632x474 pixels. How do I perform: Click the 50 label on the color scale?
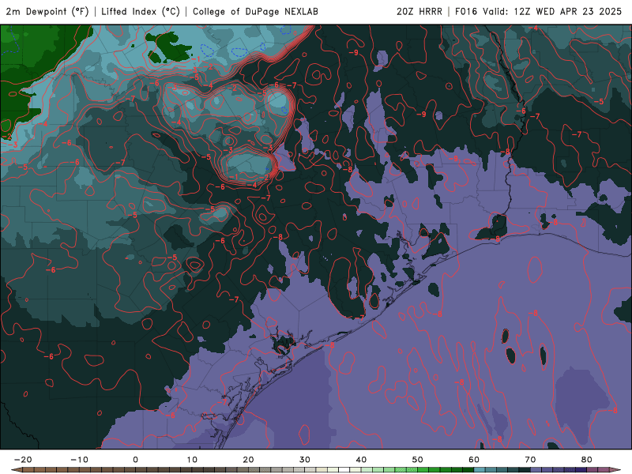(418, 460)
